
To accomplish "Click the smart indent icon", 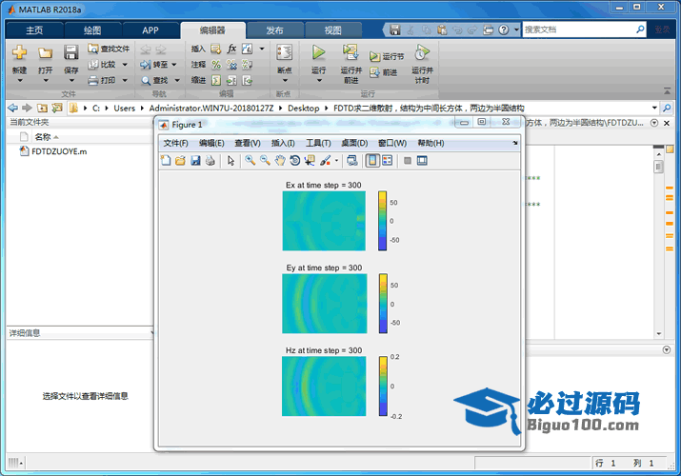I will click(x=216, y=80).
